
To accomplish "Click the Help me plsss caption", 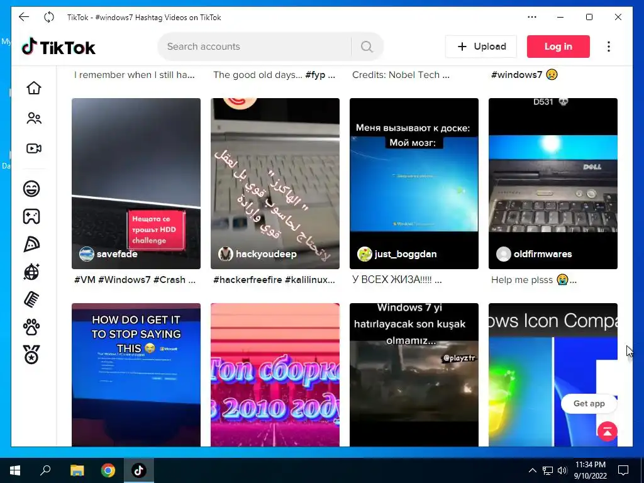I will click(x=534, y=280).
